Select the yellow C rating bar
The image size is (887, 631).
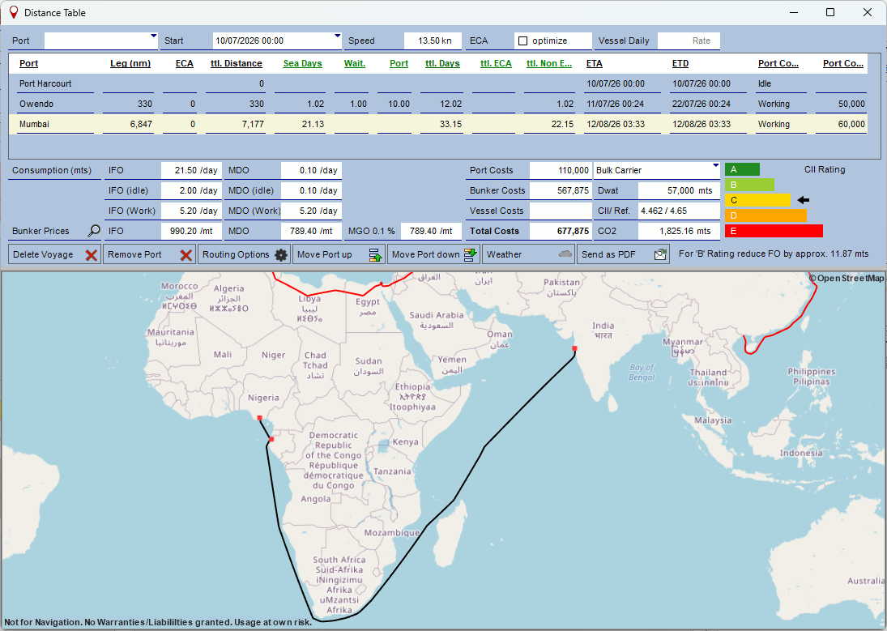coord(757,200)
